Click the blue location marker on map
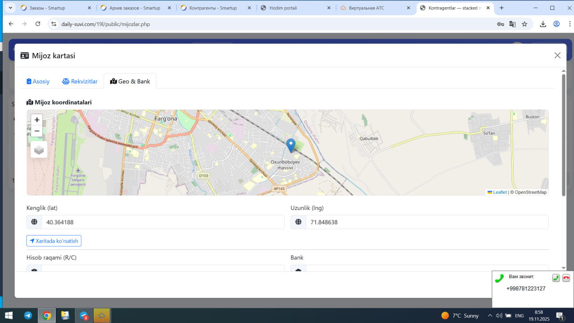Image resolution: width=574 pixels, height=323 pixels. (291, 145)
